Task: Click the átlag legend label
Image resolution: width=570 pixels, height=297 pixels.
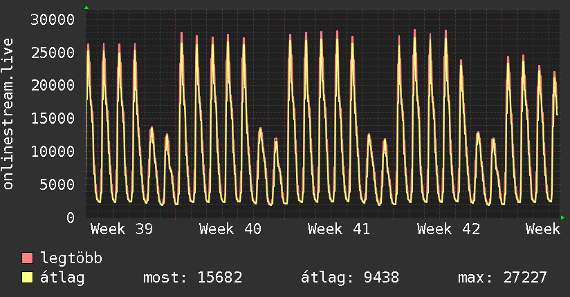Action: 62,278
